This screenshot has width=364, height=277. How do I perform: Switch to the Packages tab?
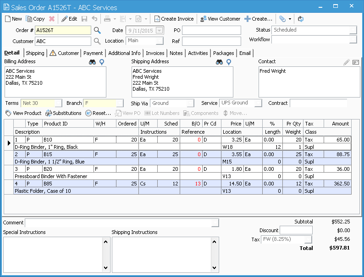click(224, 53)
